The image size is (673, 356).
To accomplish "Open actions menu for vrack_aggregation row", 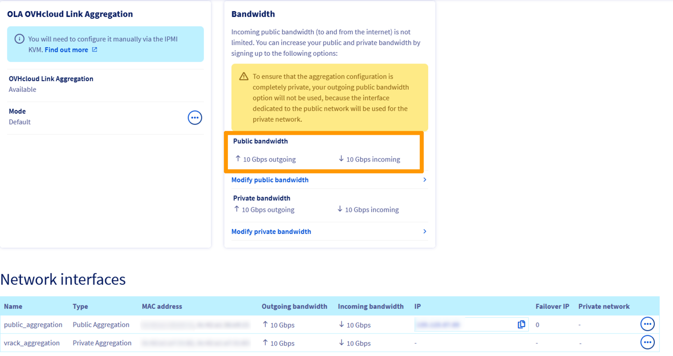I will 648,343.
